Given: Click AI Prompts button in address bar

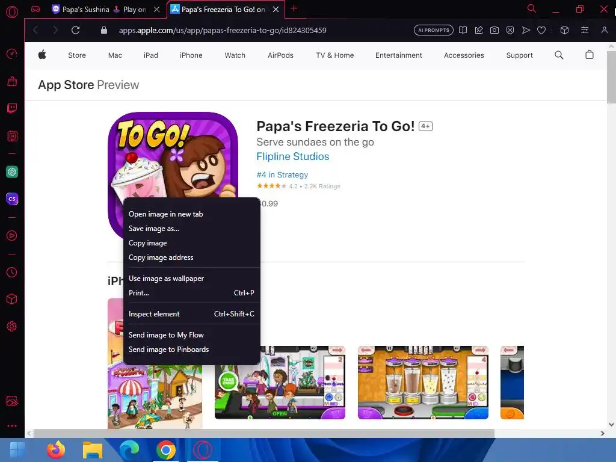Looking at the screenshot, I should click(433, 30).
